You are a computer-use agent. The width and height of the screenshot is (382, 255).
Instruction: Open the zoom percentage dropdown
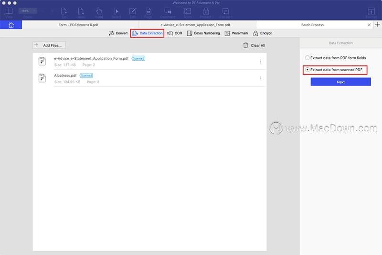pos(28,11)
